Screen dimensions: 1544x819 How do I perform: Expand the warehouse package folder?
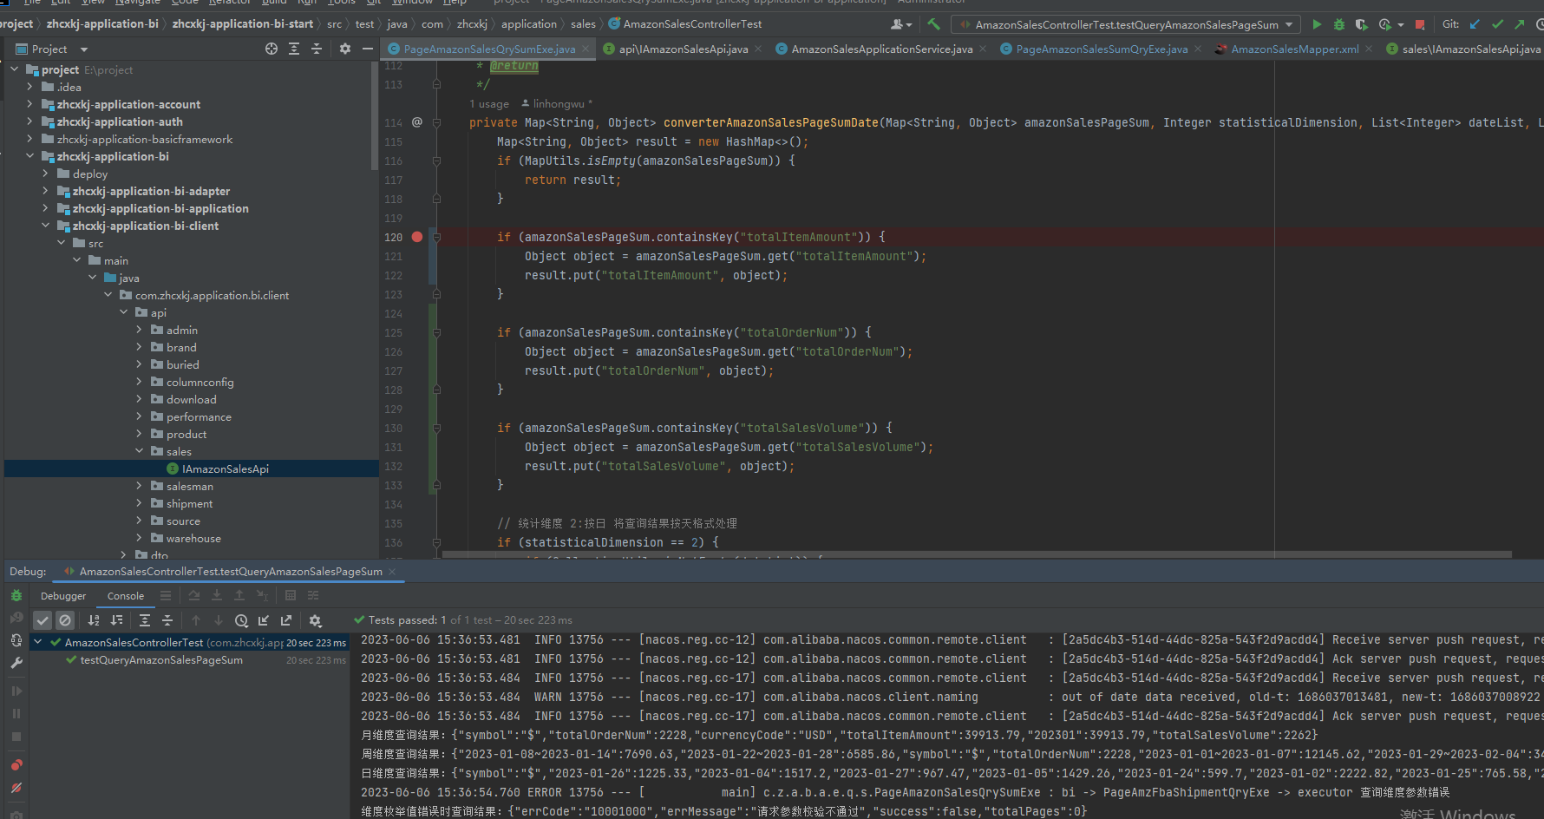pos(139,538)
